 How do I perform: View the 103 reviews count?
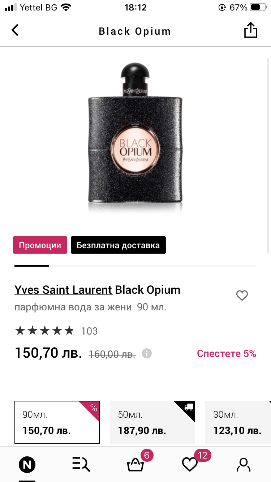(x=89, y=331)
